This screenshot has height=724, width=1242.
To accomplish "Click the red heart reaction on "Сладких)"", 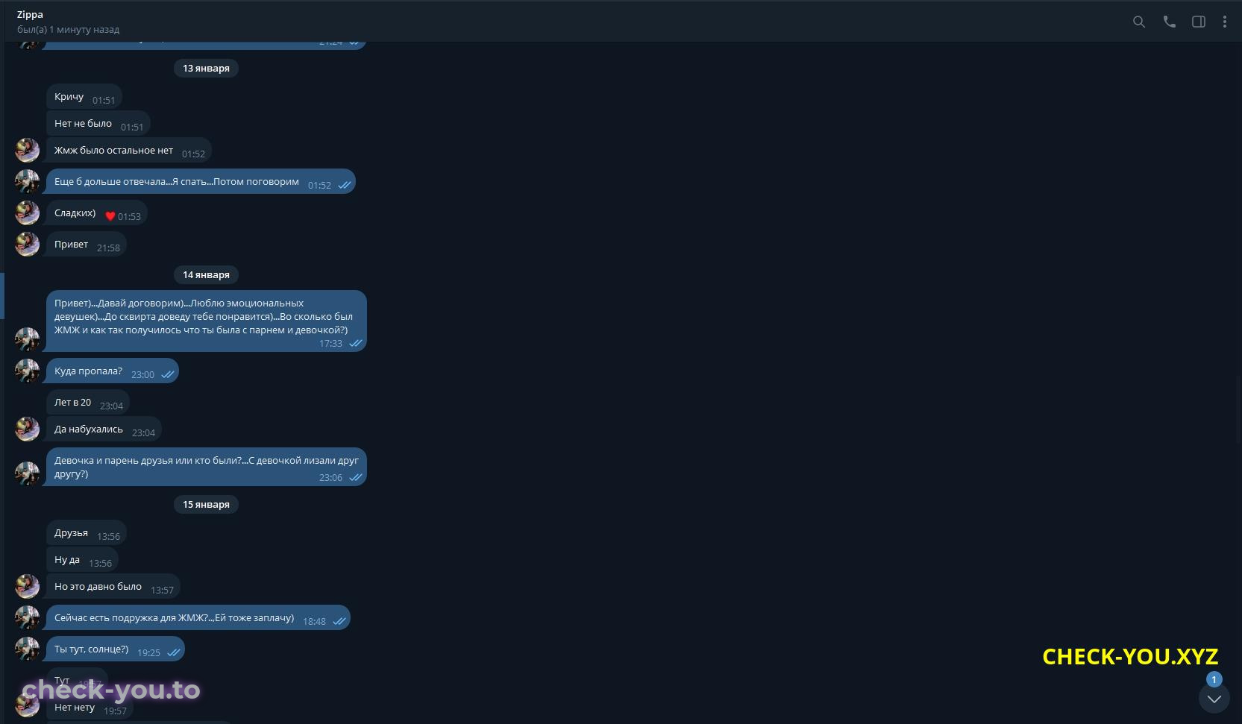I will point(110,216).
